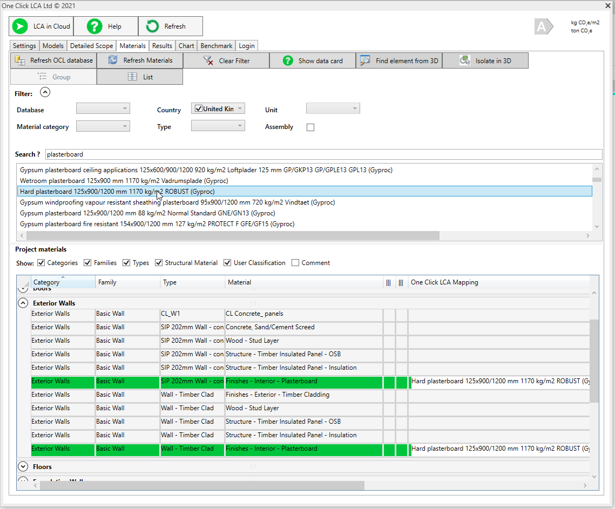Uncheck the Structural Material checkbox
The height and width of the screenshot is (509, 615).
pos(159,263)
